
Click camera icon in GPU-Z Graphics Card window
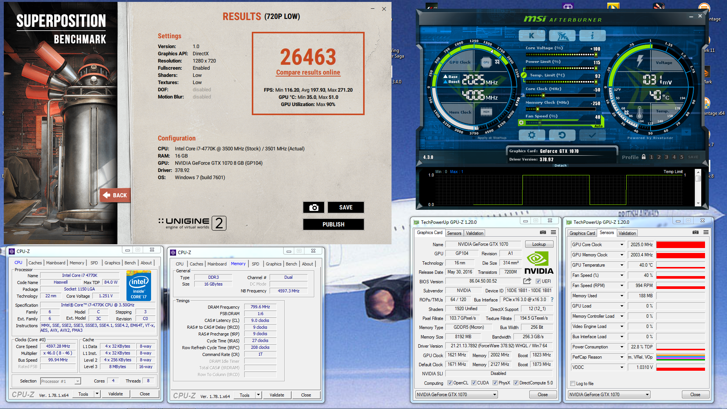click(x=543, y=233)
